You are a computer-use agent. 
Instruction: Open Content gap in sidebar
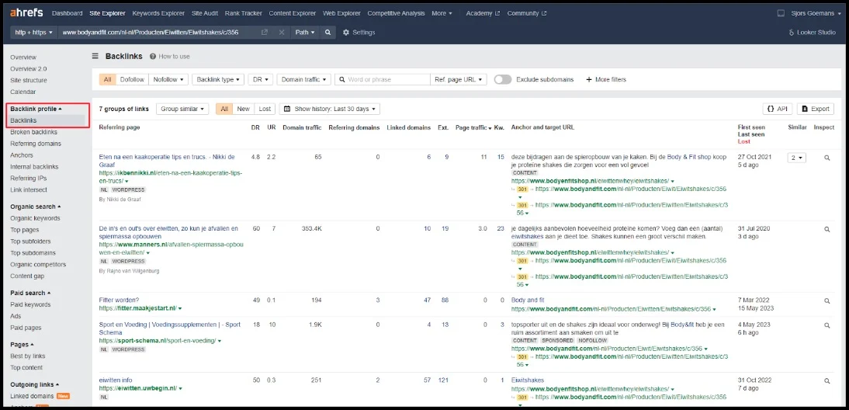click(27, 276)
